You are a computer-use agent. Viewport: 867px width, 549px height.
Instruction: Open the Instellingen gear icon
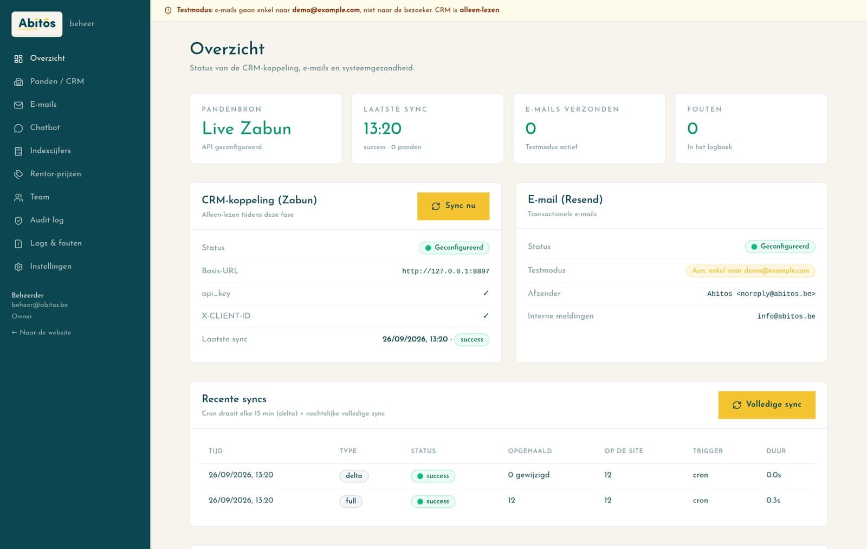pyautogui.click(x=18, y=267)
